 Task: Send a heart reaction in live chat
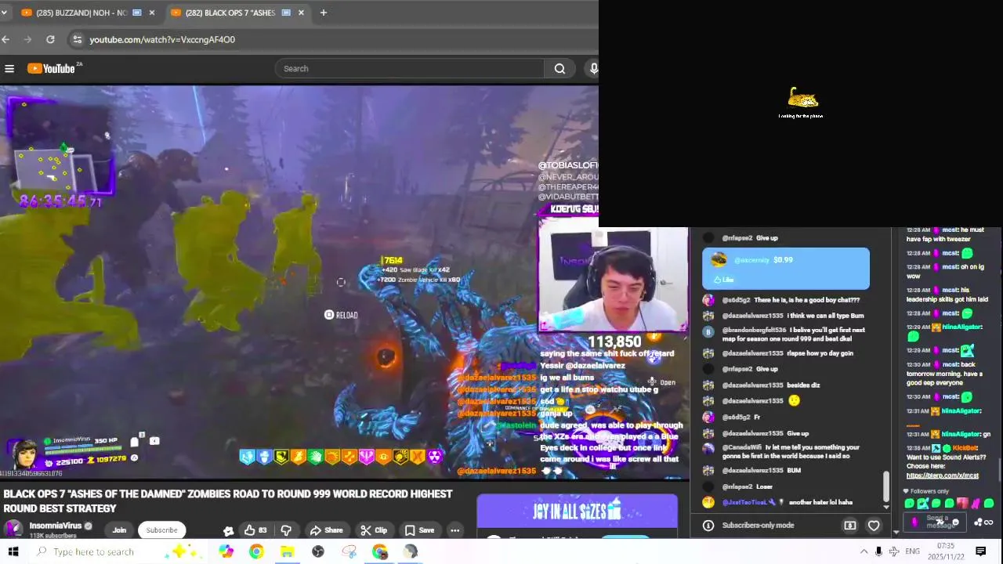click(874, 526)
